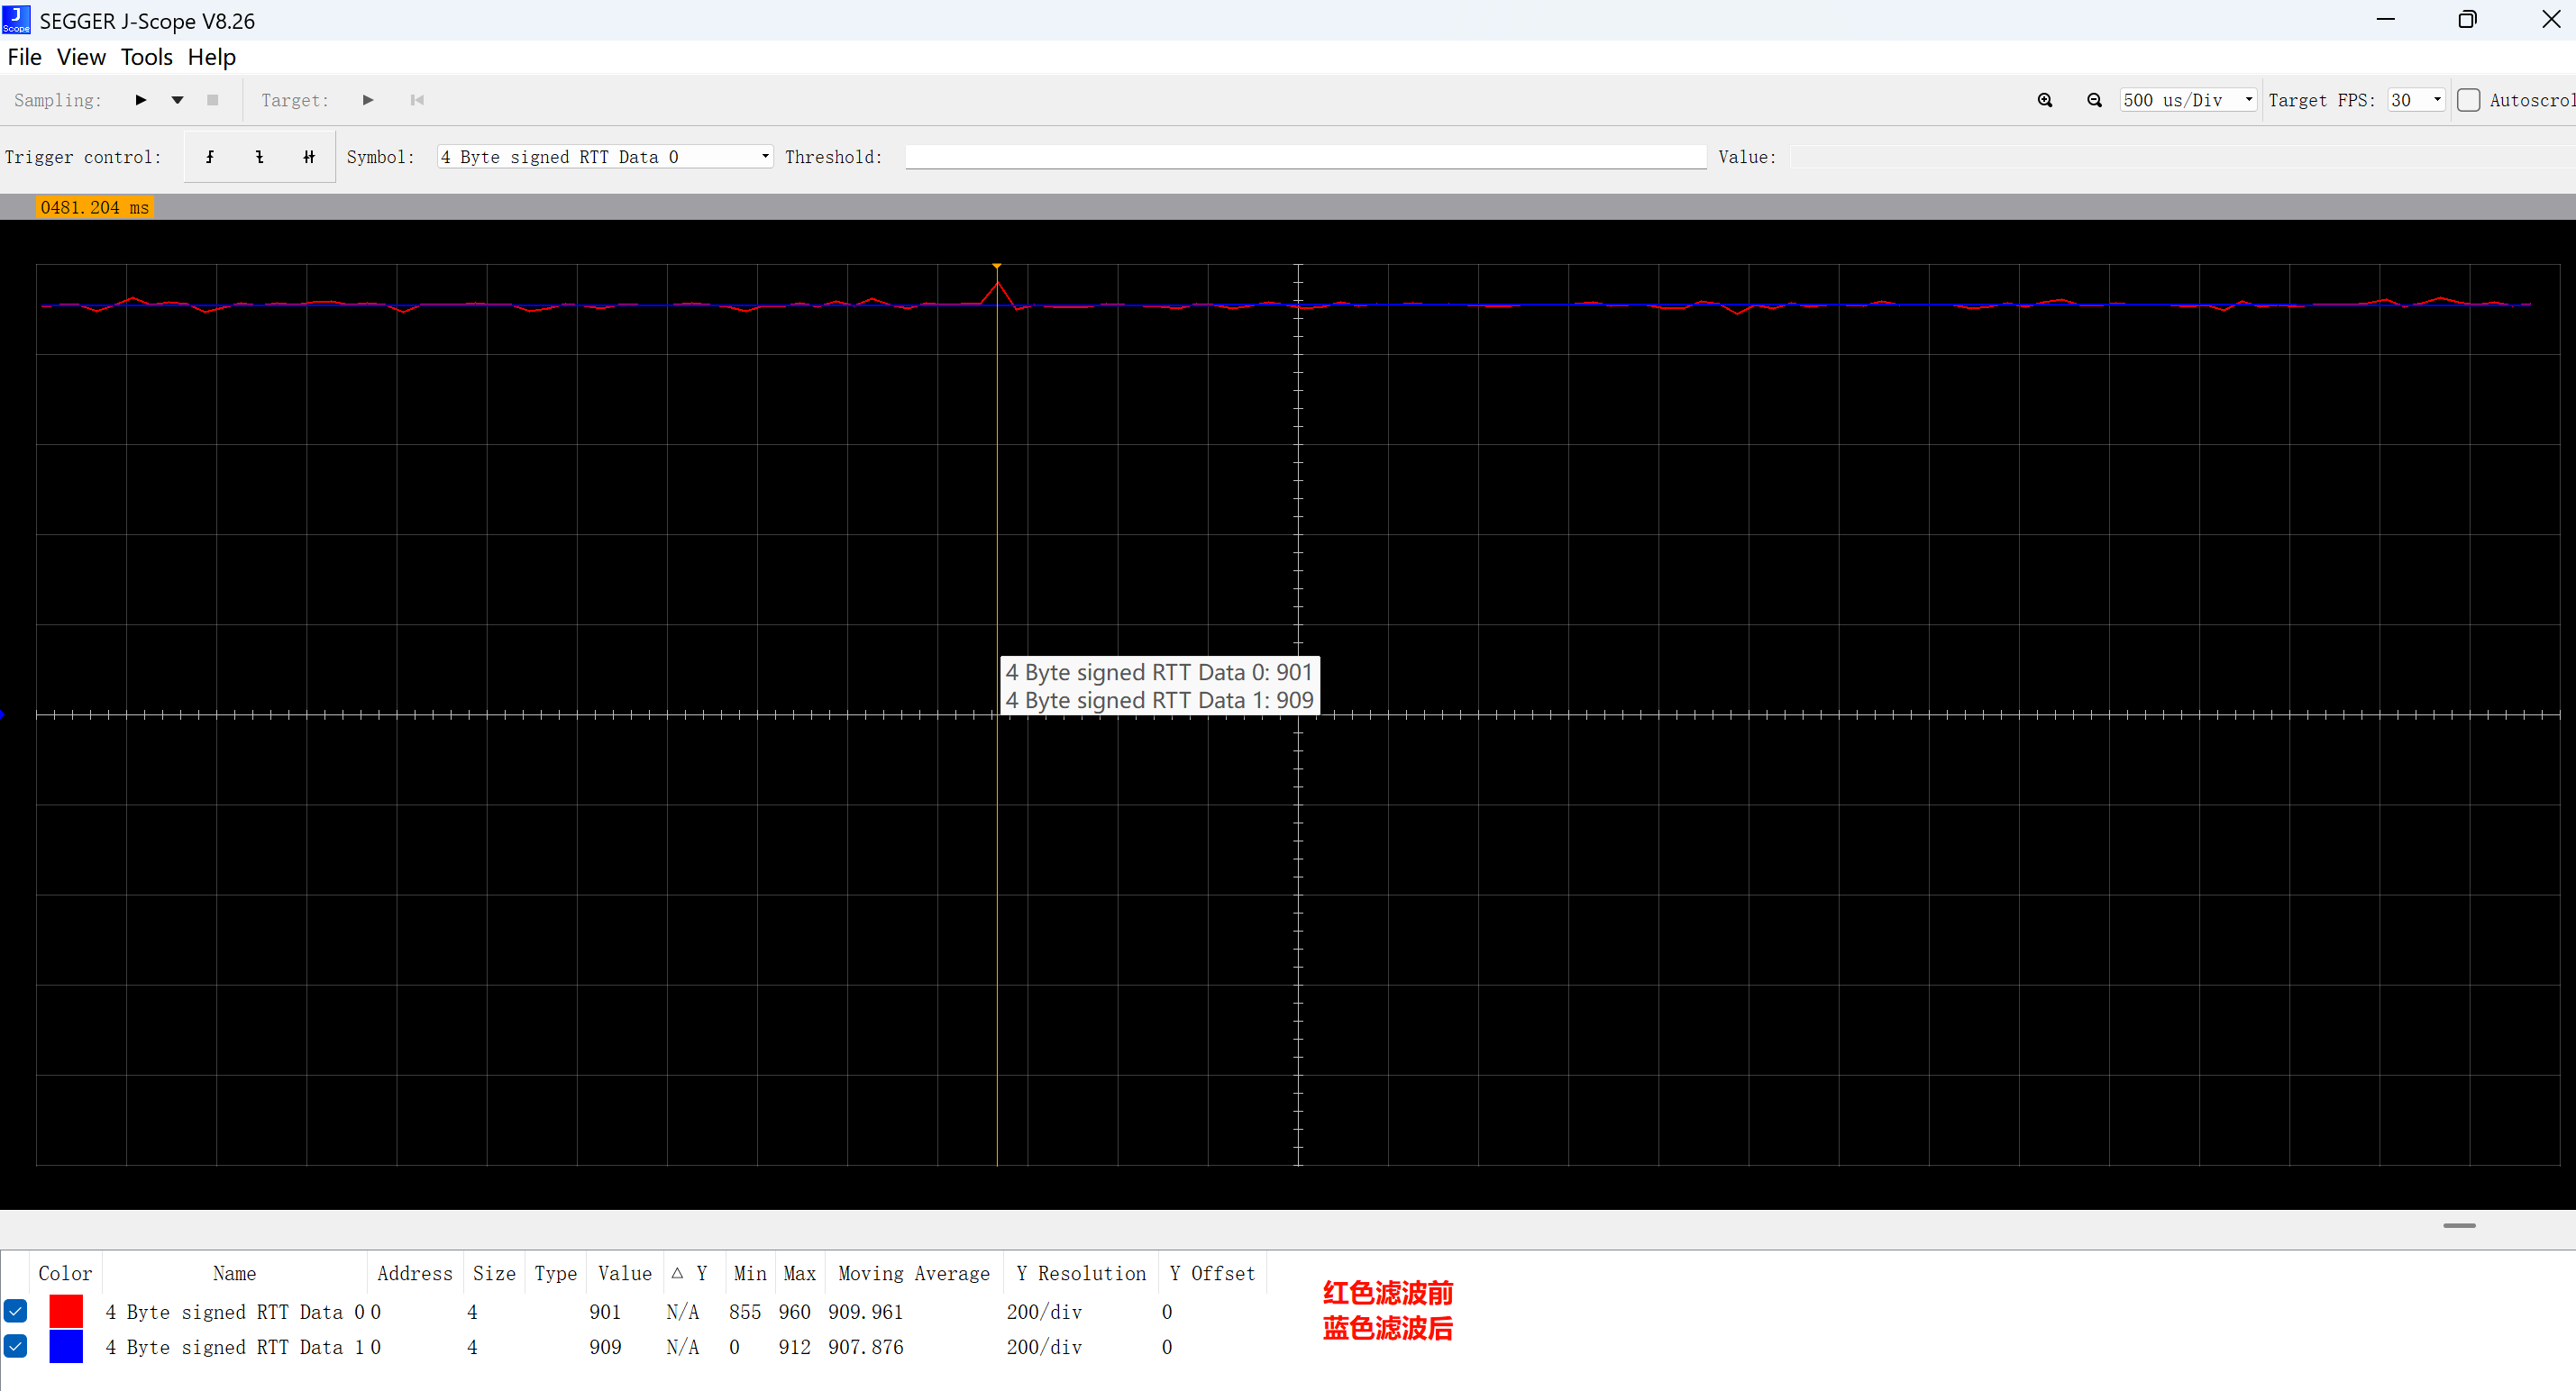Viewport: 2576px width, 1391px height.
Task: Enable the Autoscroll checkbox
Action: tap(2468, 100)
